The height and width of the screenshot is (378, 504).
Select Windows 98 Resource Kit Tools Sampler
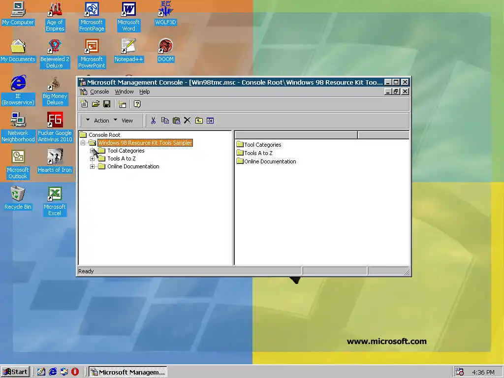tap(145, 143)
